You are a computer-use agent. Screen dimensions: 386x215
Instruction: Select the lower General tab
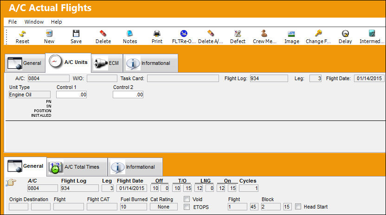tap(26, 166)
